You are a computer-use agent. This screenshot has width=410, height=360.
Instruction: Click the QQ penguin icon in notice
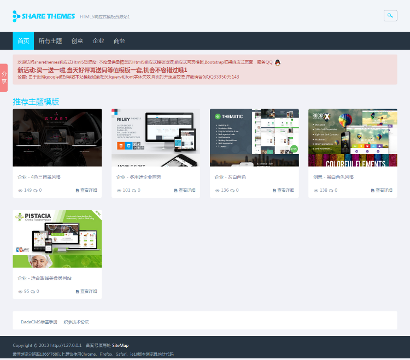277,62
